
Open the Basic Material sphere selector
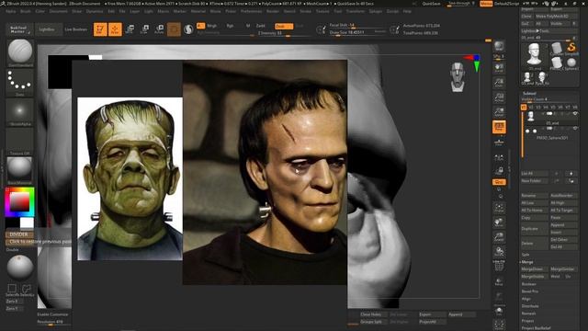pos(20,169)
